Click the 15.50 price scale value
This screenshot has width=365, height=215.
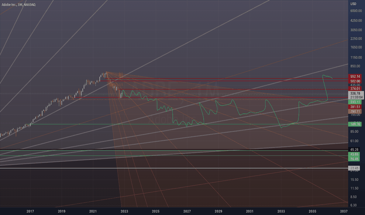tap(354, 180)
